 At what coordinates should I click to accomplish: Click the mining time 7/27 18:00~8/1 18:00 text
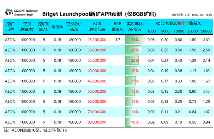click(192, 15)
